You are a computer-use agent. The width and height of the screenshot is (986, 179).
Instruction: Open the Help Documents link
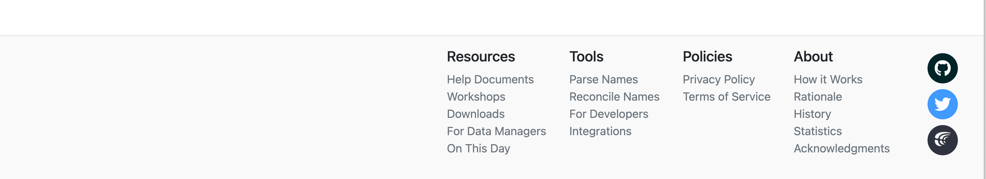pos(490,79)
